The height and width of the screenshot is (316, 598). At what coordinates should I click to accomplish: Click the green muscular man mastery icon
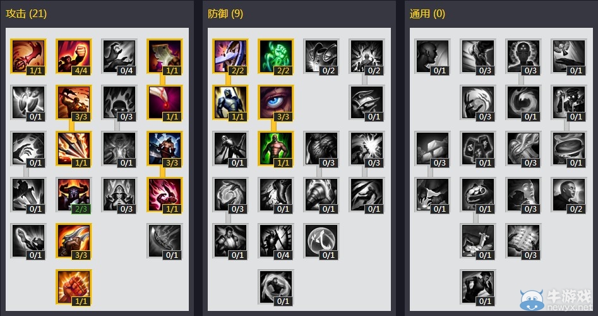pos(276,149)
